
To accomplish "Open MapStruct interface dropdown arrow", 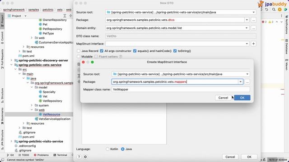I will 247,44.
